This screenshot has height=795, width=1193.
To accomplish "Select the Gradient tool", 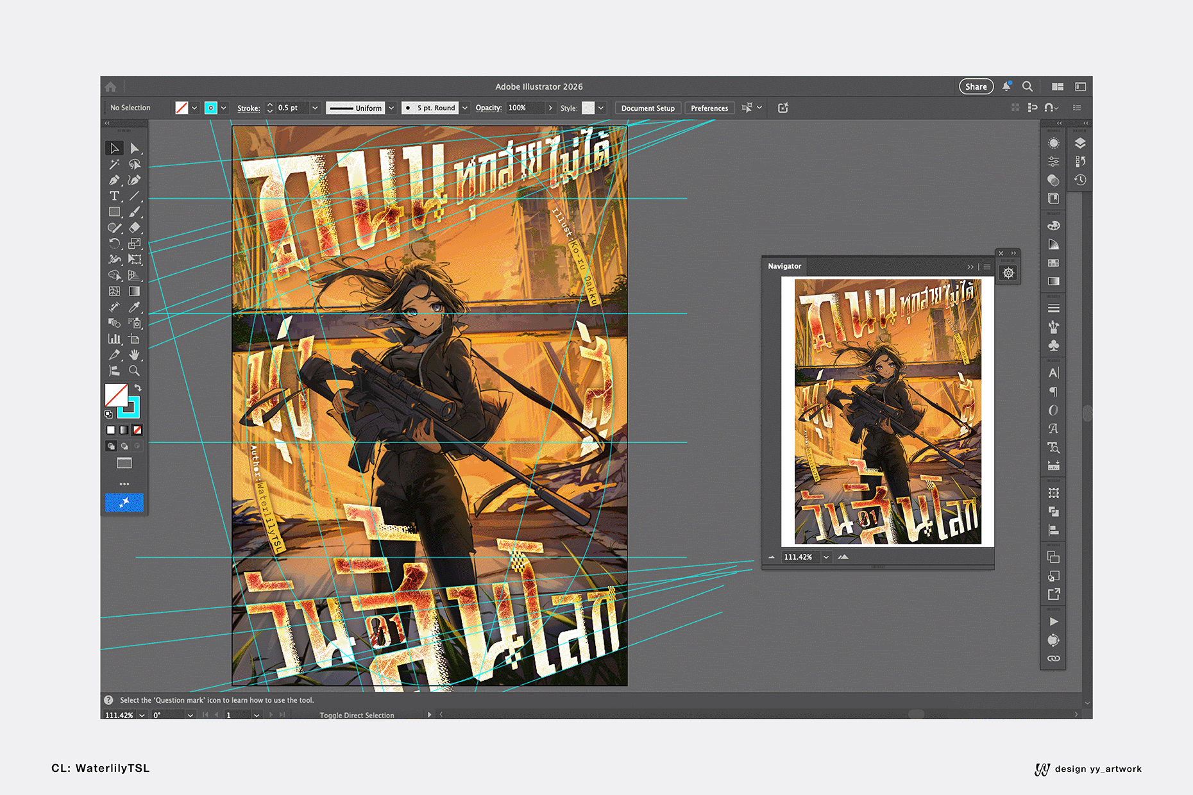I will 134,291.
